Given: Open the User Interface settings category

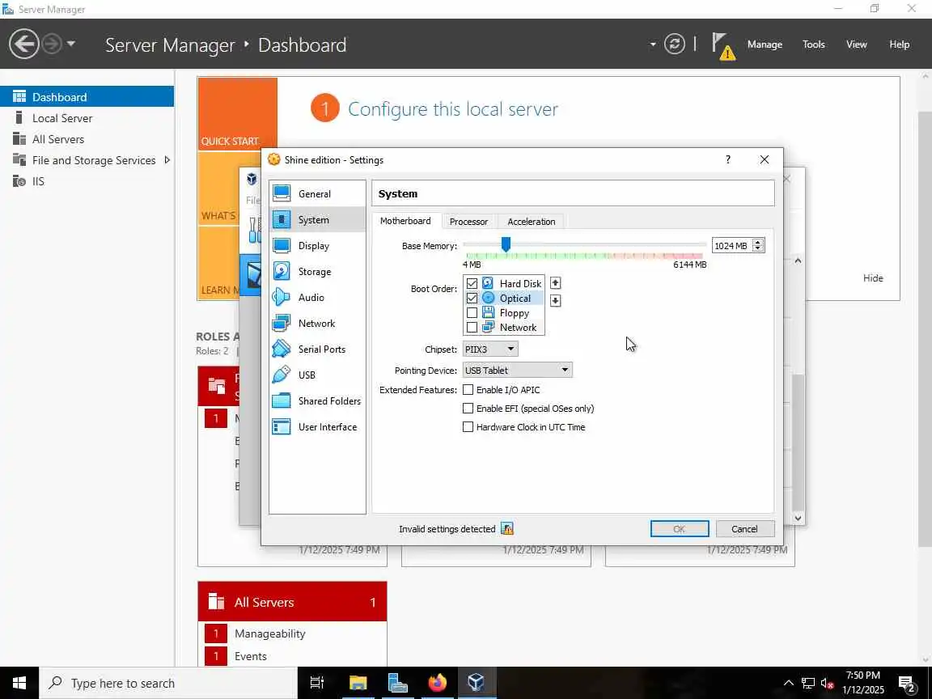Looking at the screenshot, I should tap(317, 427).
